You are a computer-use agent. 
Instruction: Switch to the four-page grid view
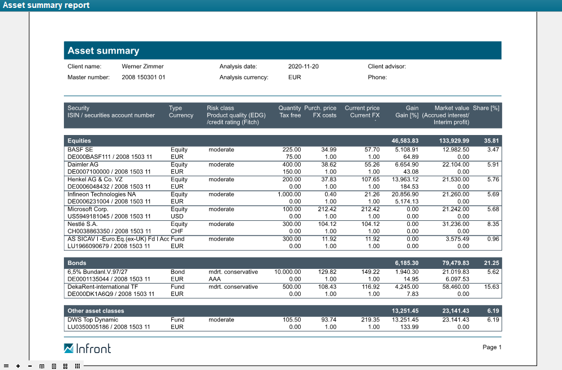click(x=66, y=366)
